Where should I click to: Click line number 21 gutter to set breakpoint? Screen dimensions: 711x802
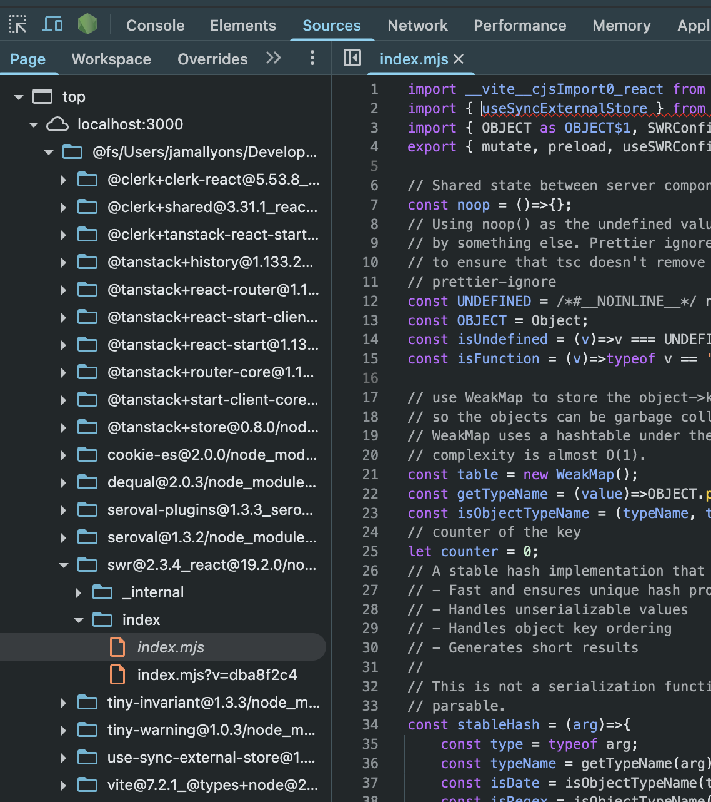click(x=370, y=475)
